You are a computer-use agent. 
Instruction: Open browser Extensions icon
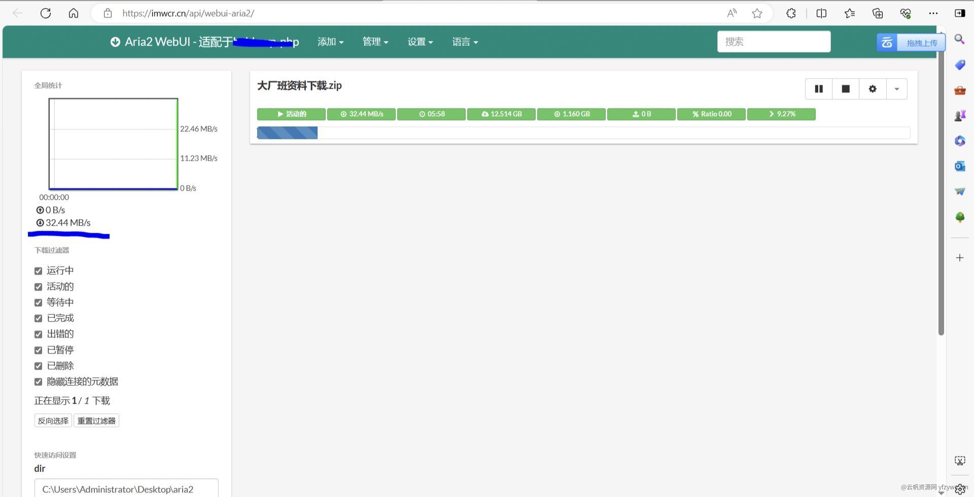pos(791,13)
